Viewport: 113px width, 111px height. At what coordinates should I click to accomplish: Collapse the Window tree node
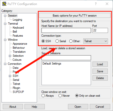coord(5,40)
